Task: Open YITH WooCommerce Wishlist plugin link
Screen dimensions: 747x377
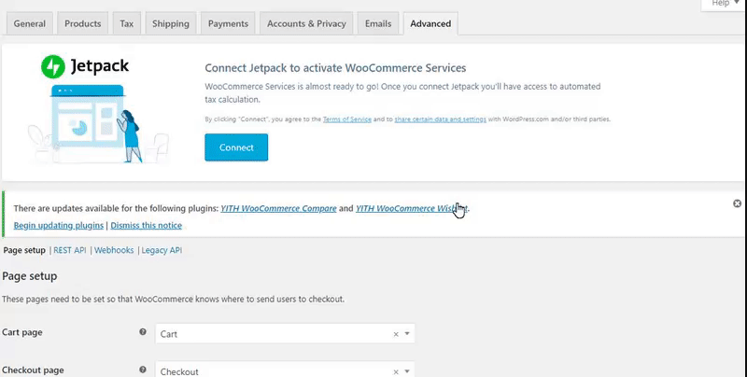Action: [x=412, y=208]
